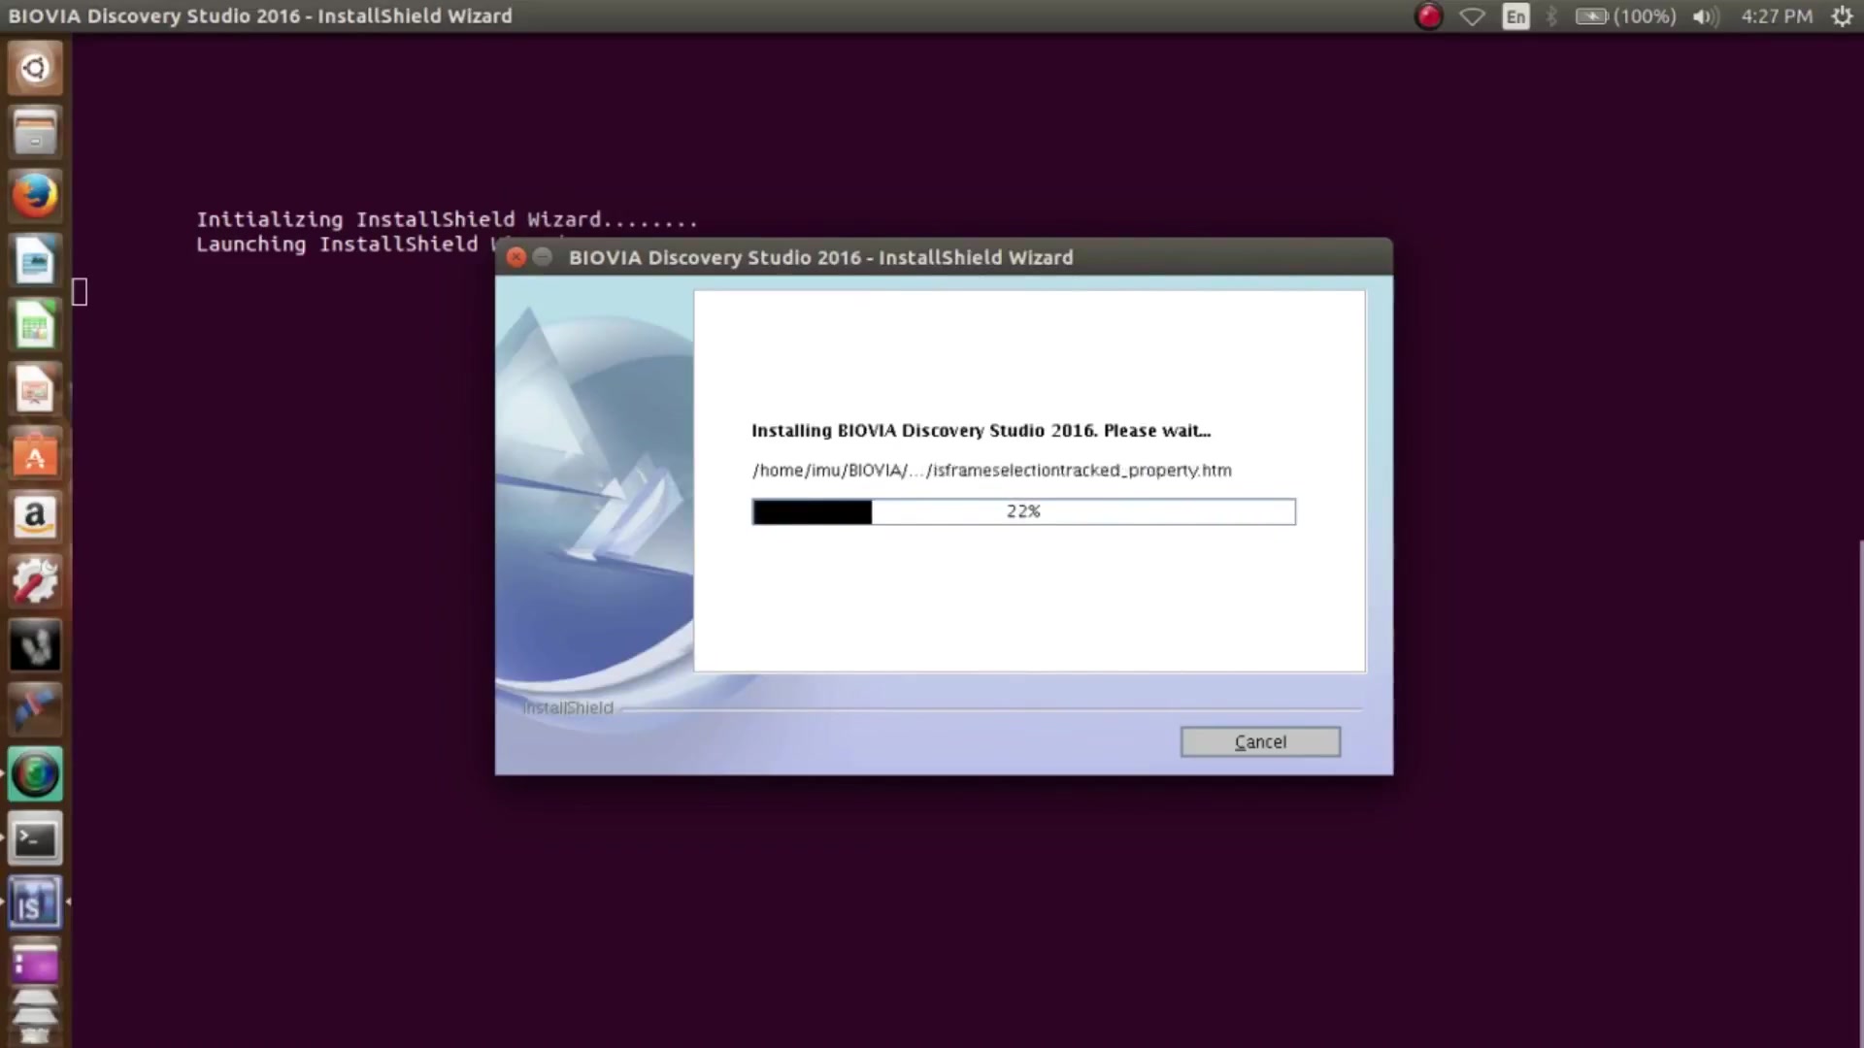The height and width of the screenshot is (1048, 1864).
Task: Click Cancel to abort the installation
Action: coord(1260,741)
